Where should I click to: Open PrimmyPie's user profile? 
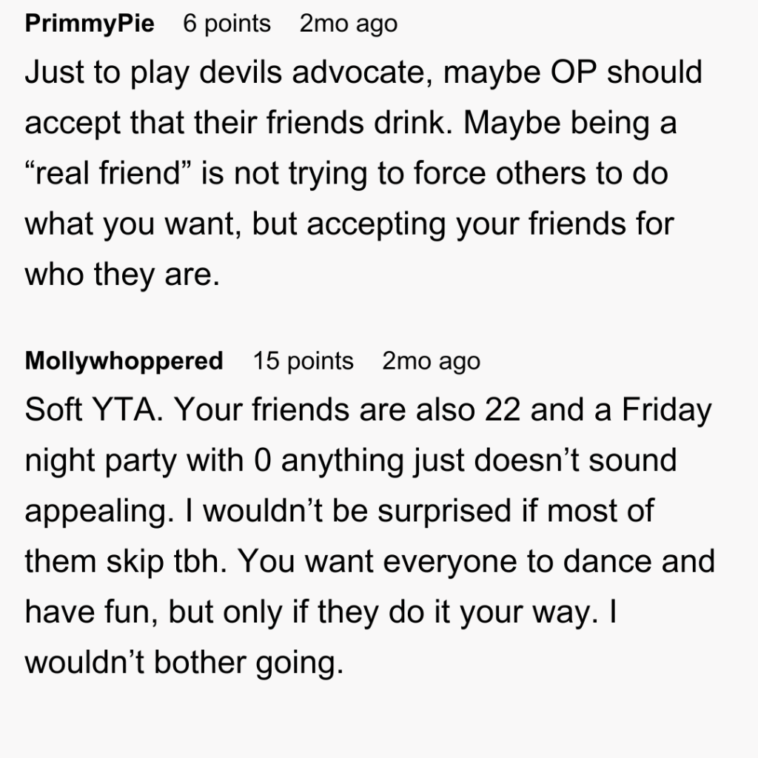[x=90, y=24]
